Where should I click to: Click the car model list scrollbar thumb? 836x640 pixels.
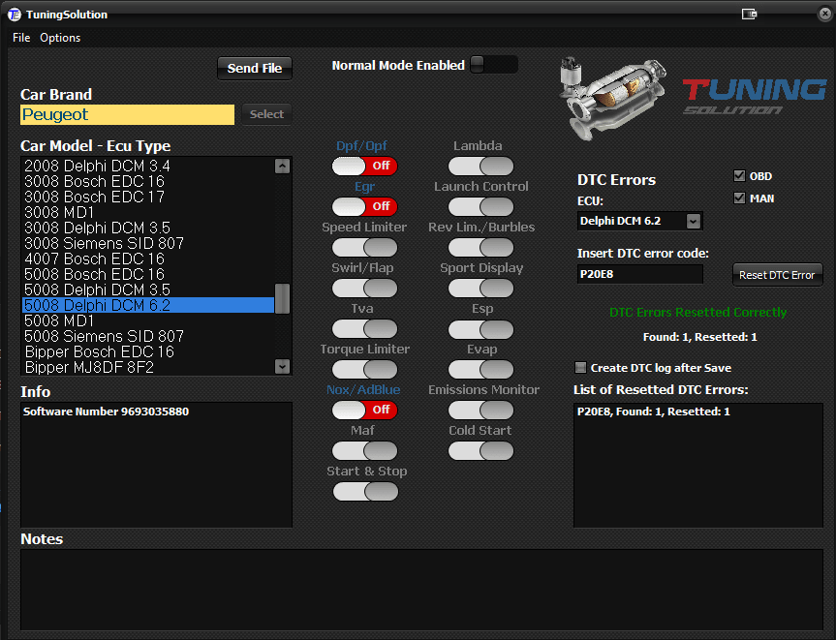tap(282, 298)
